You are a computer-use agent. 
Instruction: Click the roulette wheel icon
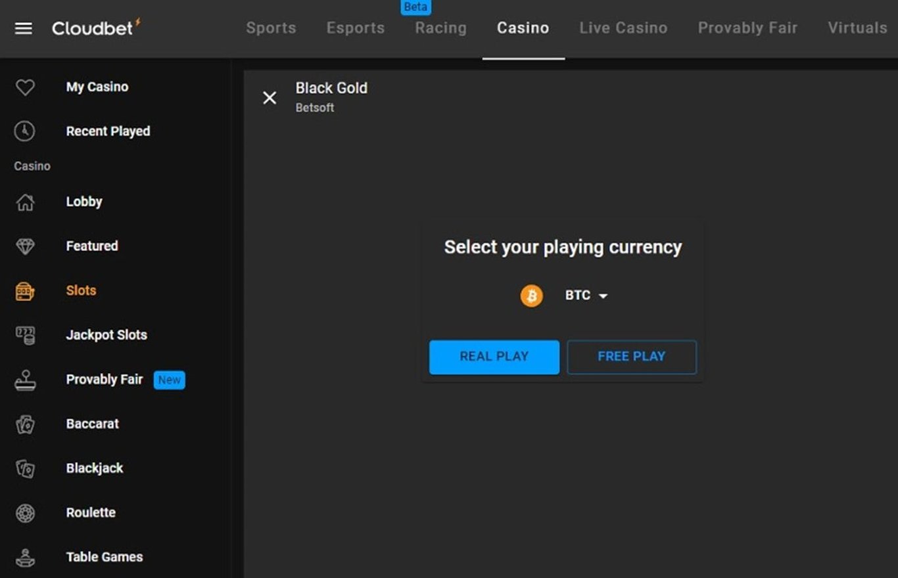(25, 513)
